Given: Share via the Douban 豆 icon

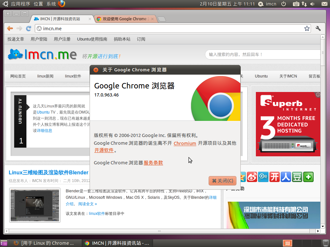Looking at the screenshot, I should tap(297, 177).
